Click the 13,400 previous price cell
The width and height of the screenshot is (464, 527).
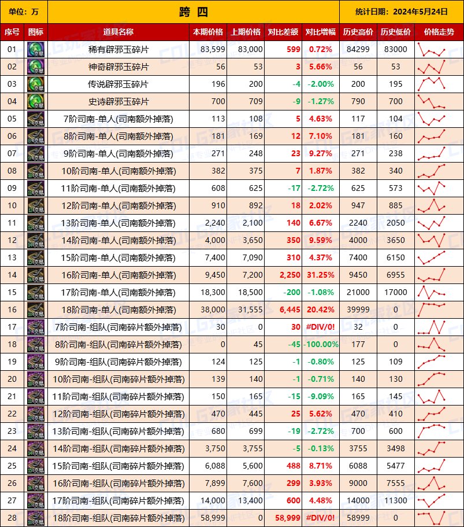click(x=246, y=501)
